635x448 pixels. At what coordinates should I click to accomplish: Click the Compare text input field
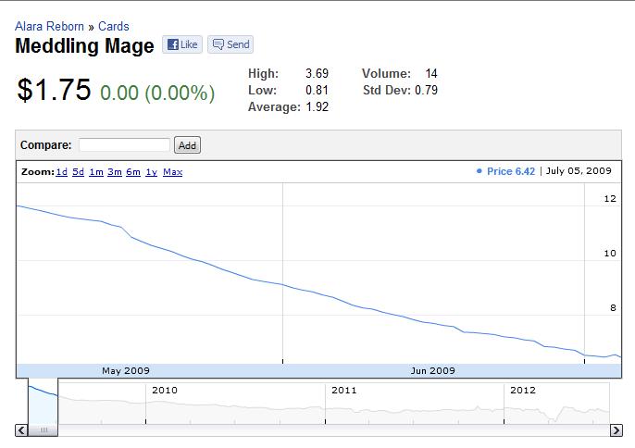124,144
